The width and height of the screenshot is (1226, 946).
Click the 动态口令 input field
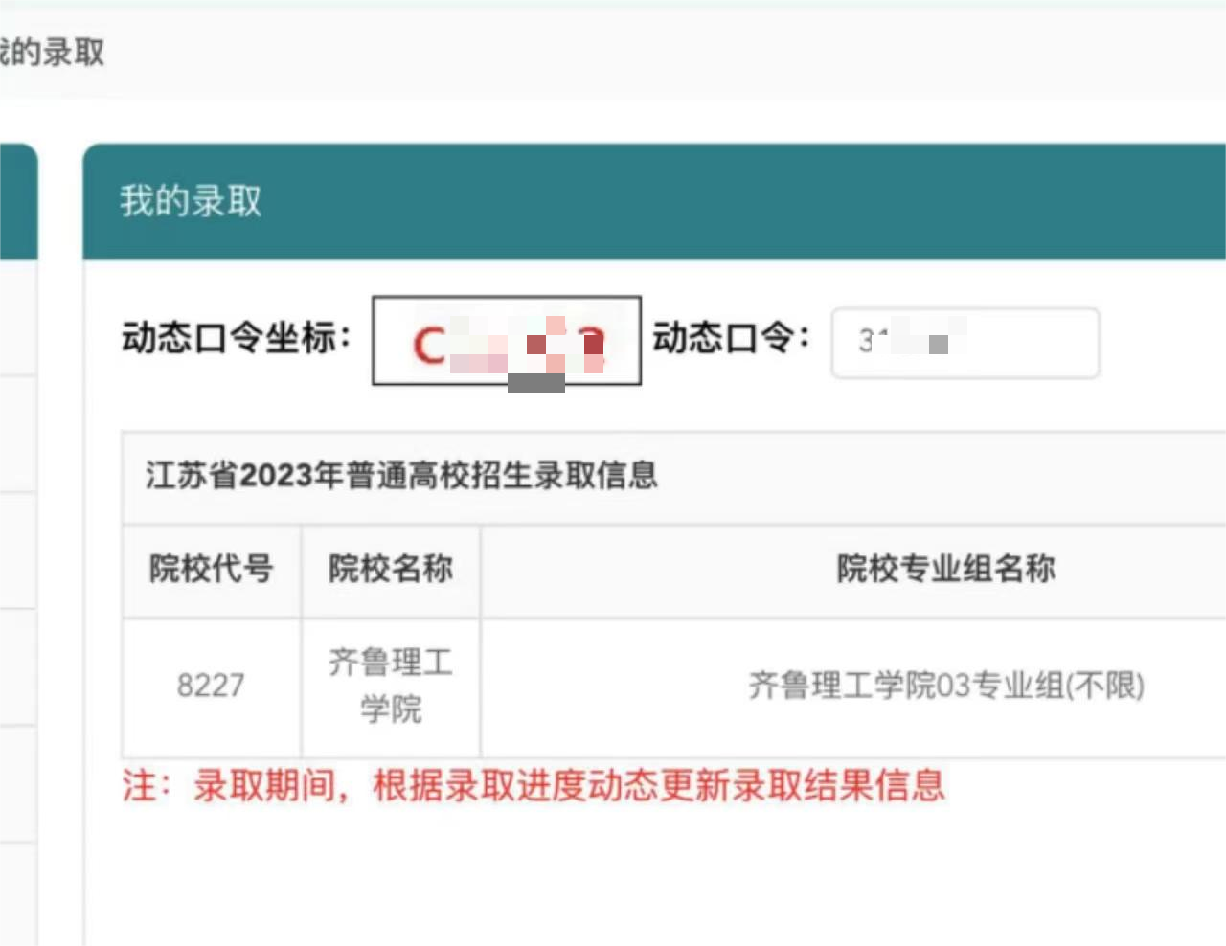tap(964, 344)
